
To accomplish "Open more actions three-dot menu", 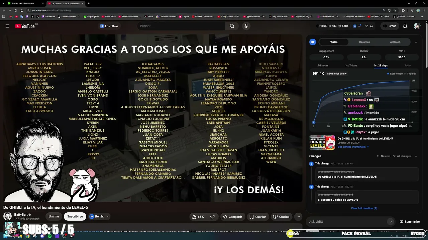I will pyautogui.click(x=298, y=217).
